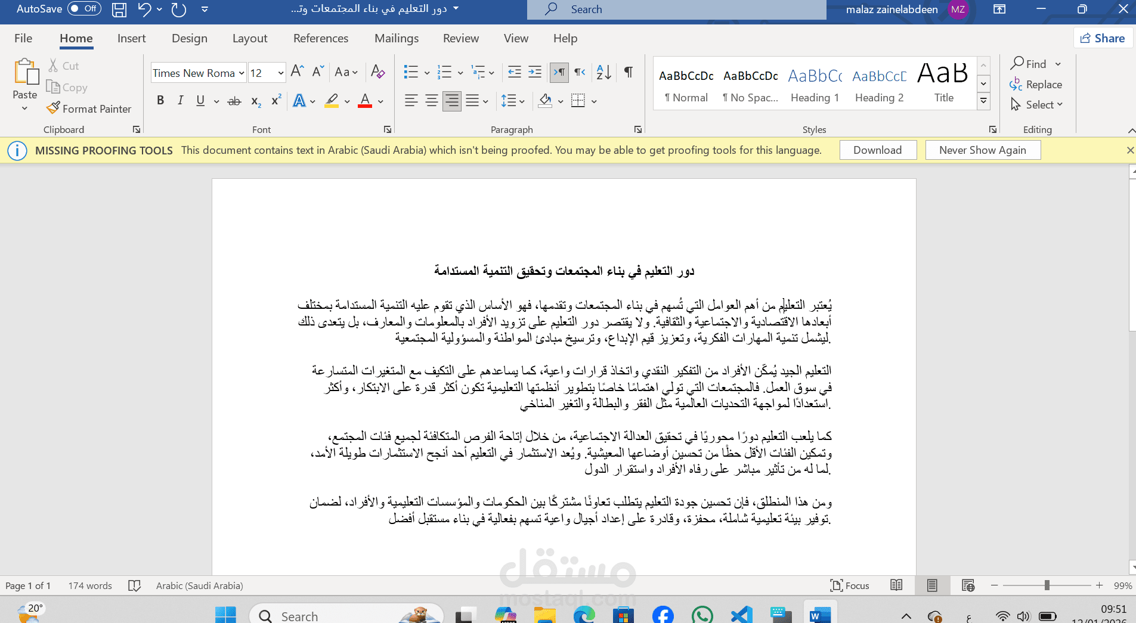Redo the last action
Image resolution: width=1136 pixels, height=623 pixels.
coord(178,10)
